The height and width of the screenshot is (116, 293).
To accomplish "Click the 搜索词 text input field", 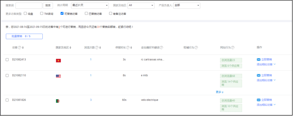I will (x=29, y=5).
